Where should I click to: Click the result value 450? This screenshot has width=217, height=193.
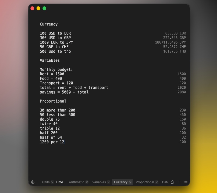(x=183, y=115)
